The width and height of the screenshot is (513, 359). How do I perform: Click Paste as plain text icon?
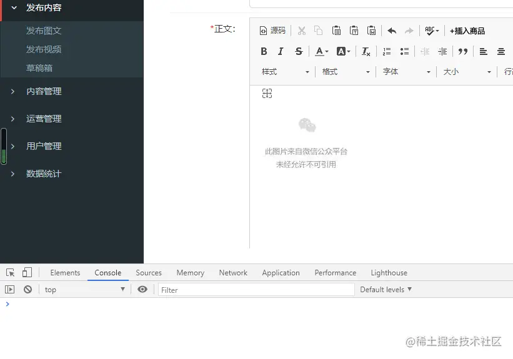coord(354,31)
